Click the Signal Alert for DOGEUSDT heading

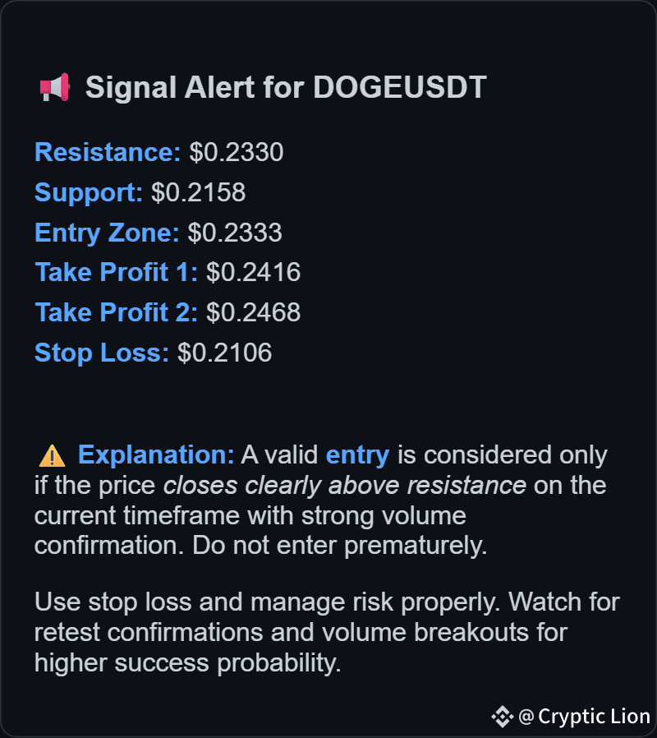pyautogui.click(x=286, y=88)
